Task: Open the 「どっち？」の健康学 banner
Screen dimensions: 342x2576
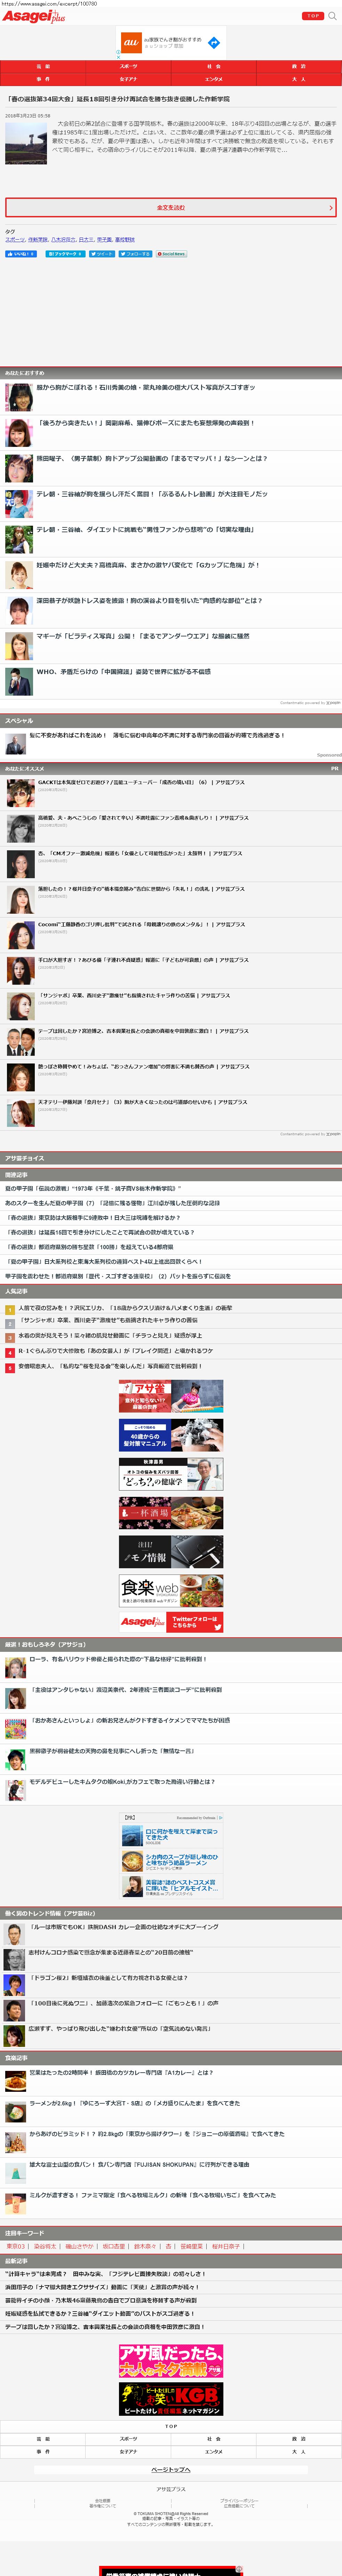Action: pyautogui.click(x=171, y=1474)
